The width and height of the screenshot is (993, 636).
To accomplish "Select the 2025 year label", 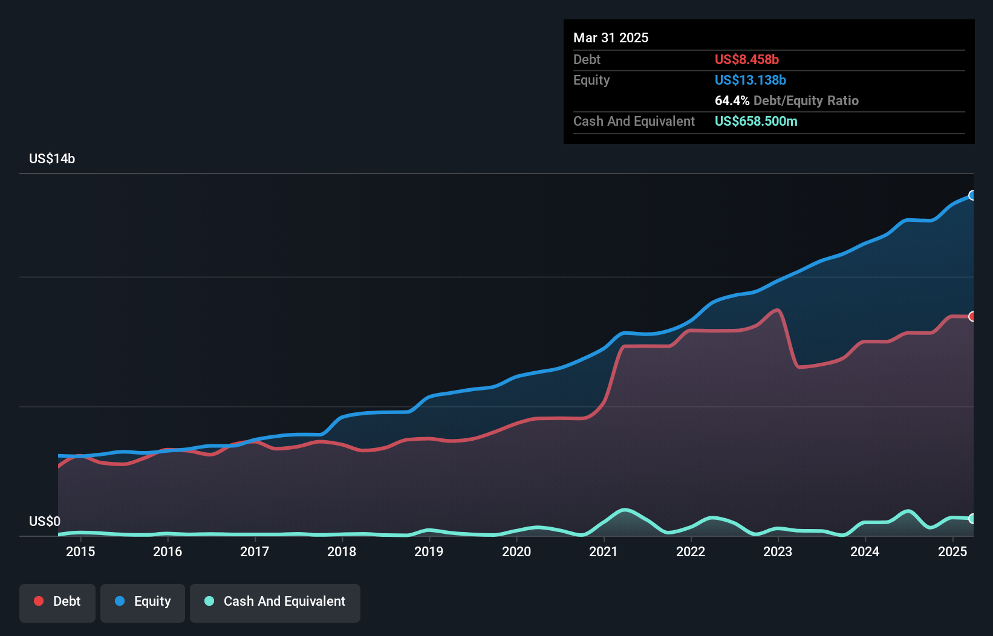I will coord(952,551).
